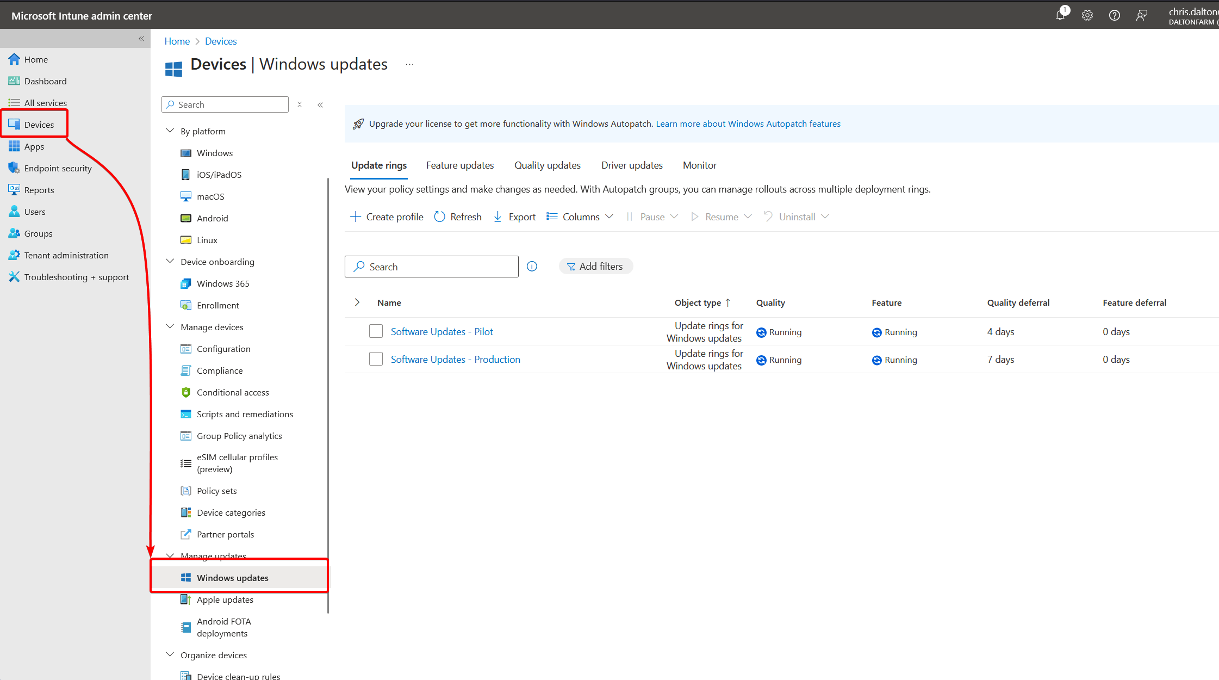Open Software Updates - Production policy
This screenshot has height=680, width=1219.
(456, 359)
